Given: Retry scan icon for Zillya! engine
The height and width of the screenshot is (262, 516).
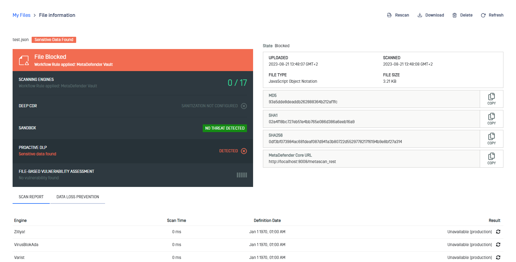Looking at the screenshot, I should pos(498,232).
